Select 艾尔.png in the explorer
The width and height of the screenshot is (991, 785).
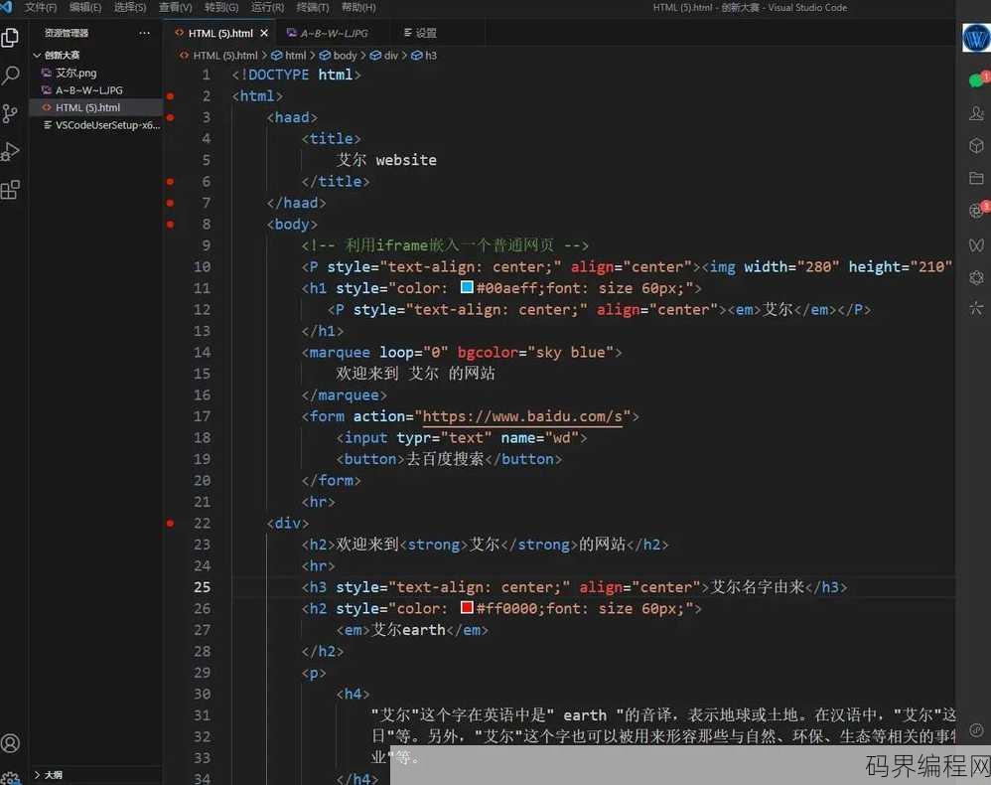(x=96, y=73)
